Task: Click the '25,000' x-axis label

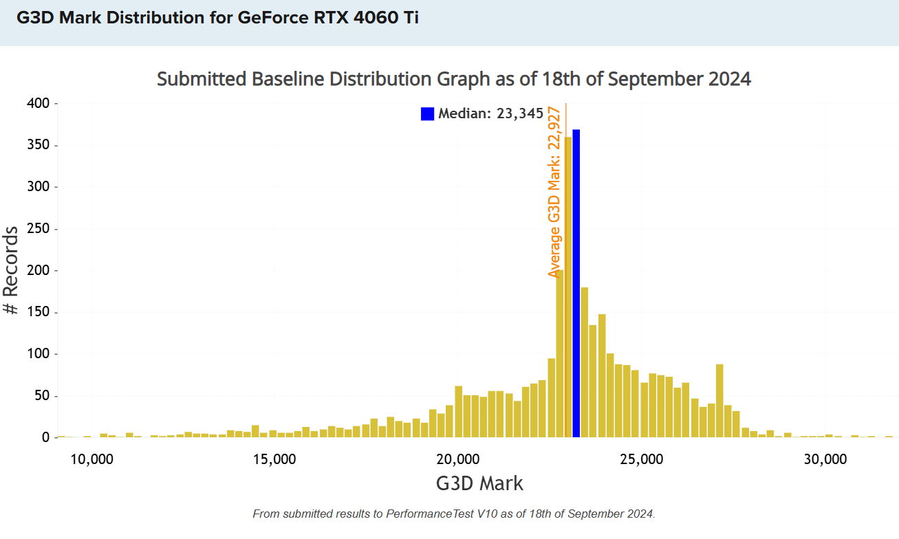Action: click(641, 459)
